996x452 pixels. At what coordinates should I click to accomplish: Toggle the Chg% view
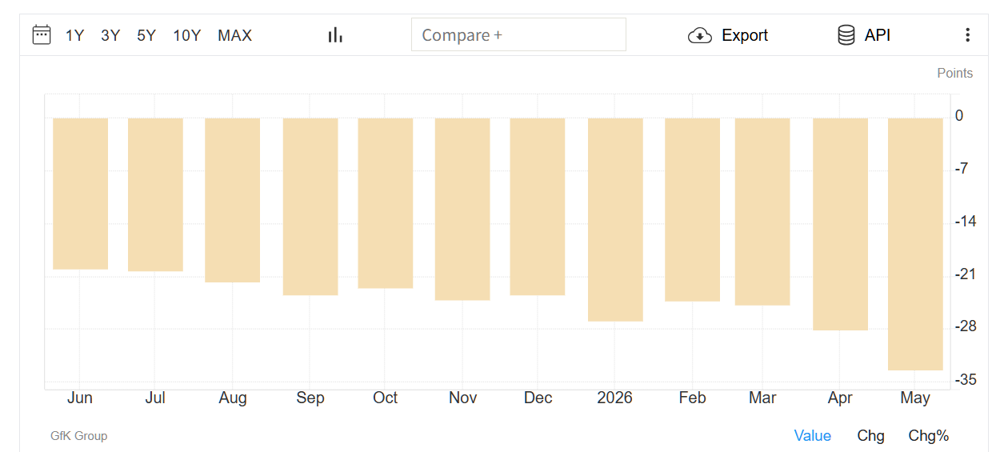click(x=928, y=435)
